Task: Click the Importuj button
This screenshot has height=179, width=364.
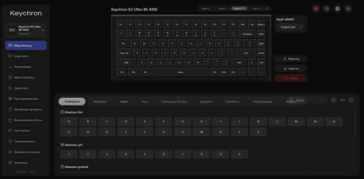Action: 291,69
